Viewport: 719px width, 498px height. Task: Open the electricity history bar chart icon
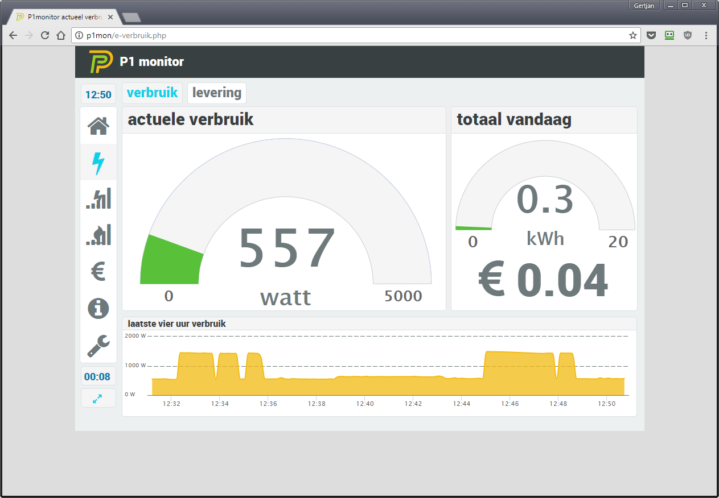(98, 199)
